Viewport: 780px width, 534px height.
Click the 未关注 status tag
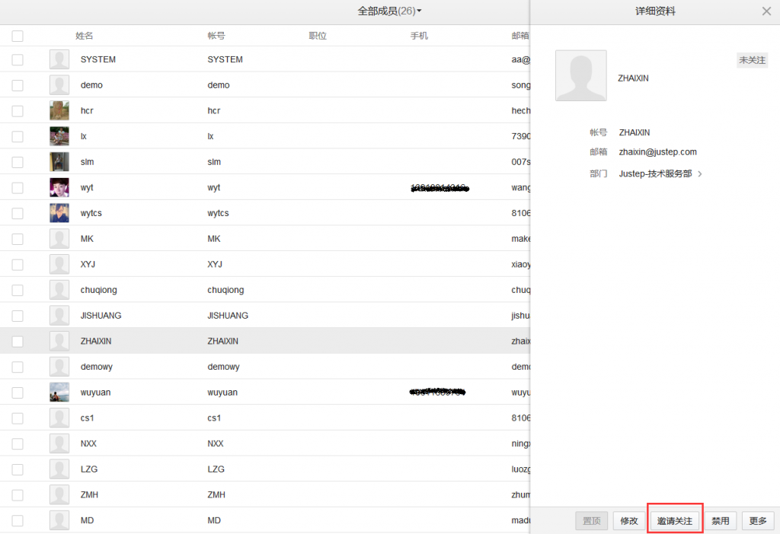point(752,59)
